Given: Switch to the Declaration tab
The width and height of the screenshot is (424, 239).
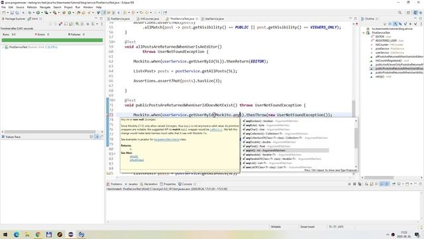Looking at the screenshot, I should tap(148, 184).
